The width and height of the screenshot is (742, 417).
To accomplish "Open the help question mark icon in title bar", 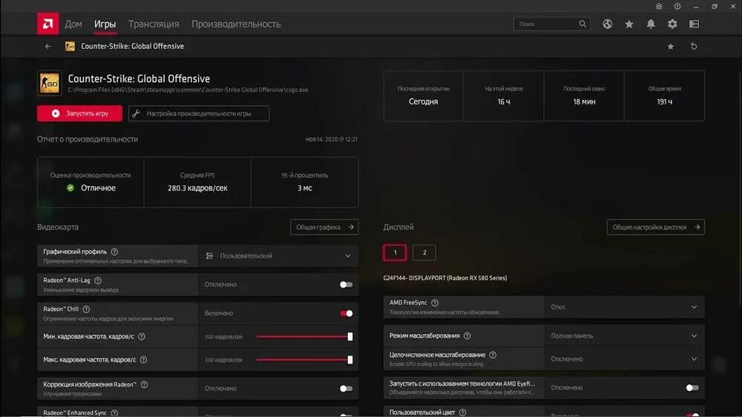I will click(677, 6).
